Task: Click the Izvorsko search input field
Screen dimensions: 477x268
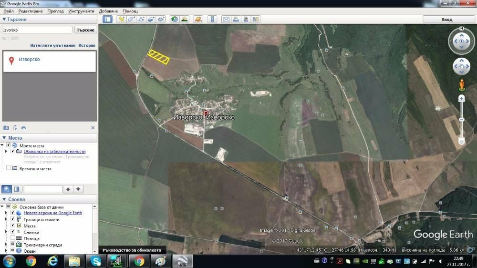Action: [x=37, y=30]
